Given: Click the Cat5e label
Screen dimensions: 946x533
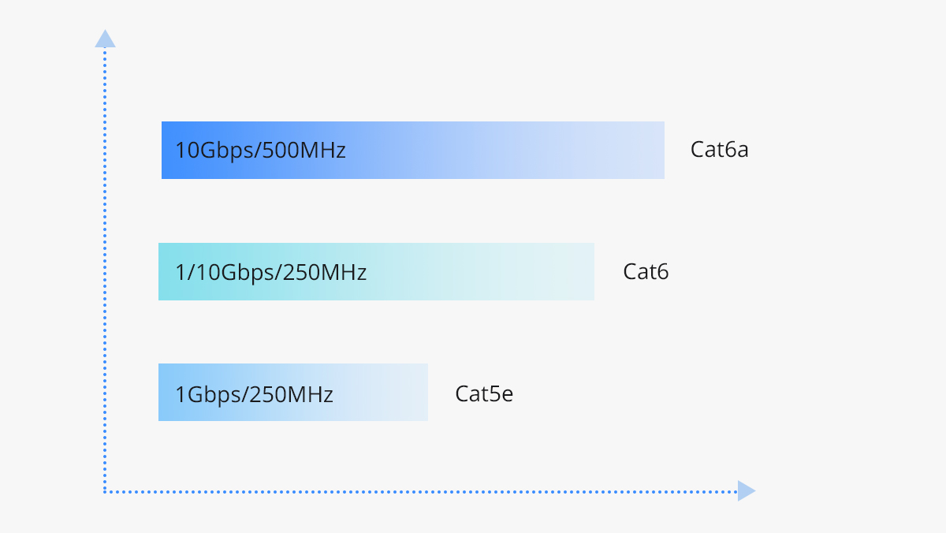Looking at the screenshot, I should [x=484, y=393].
